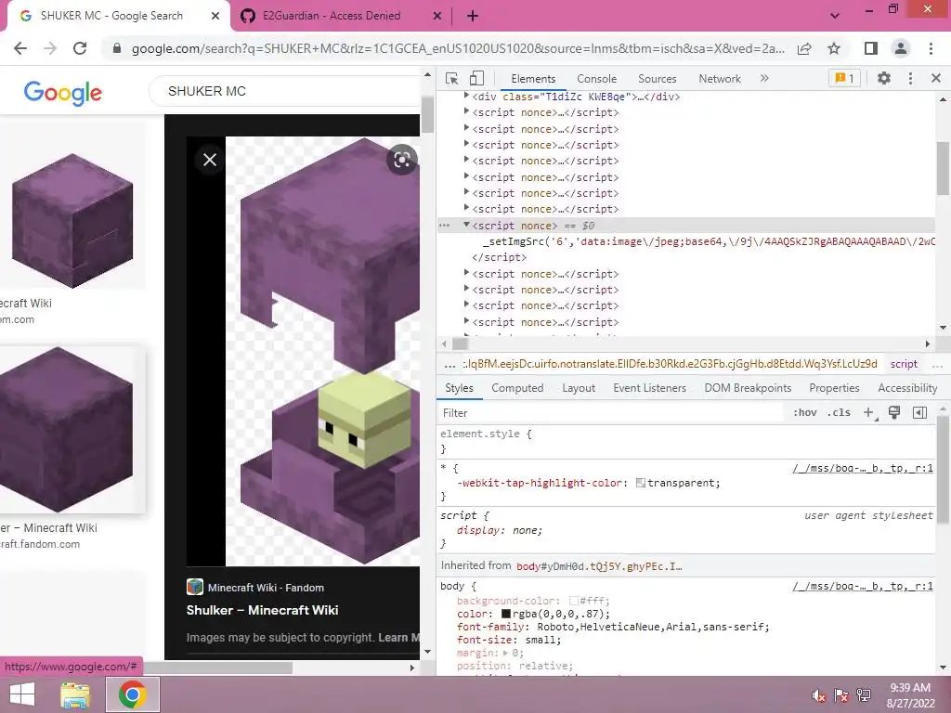Open a new browser tab
The height and width of the screenshot is (713, 951).
(x=473, y=17)
